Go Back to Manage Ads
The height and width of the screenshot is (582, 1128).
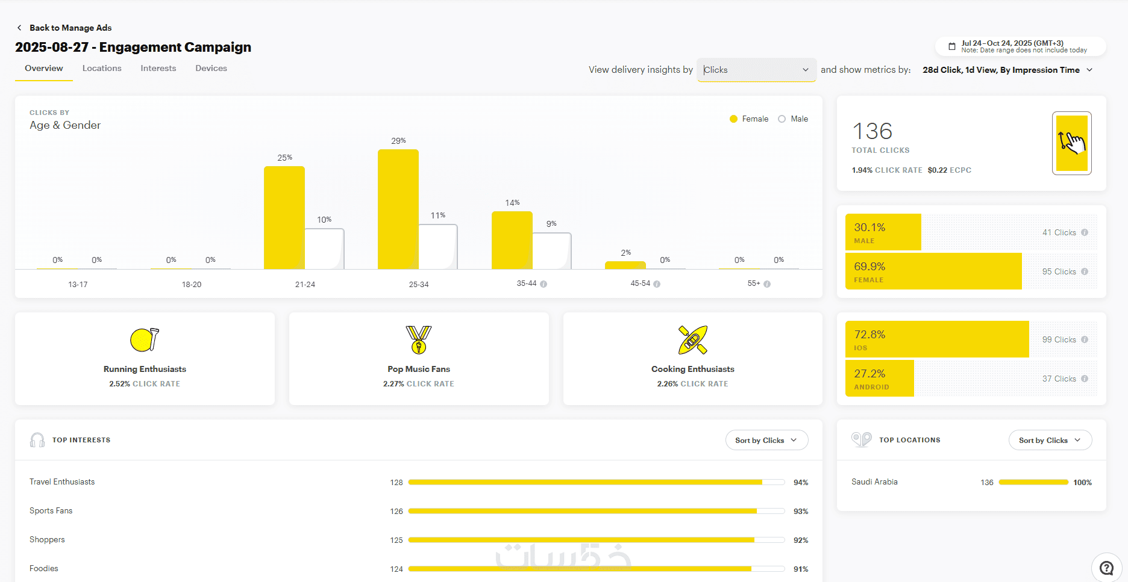coord(70,28)
